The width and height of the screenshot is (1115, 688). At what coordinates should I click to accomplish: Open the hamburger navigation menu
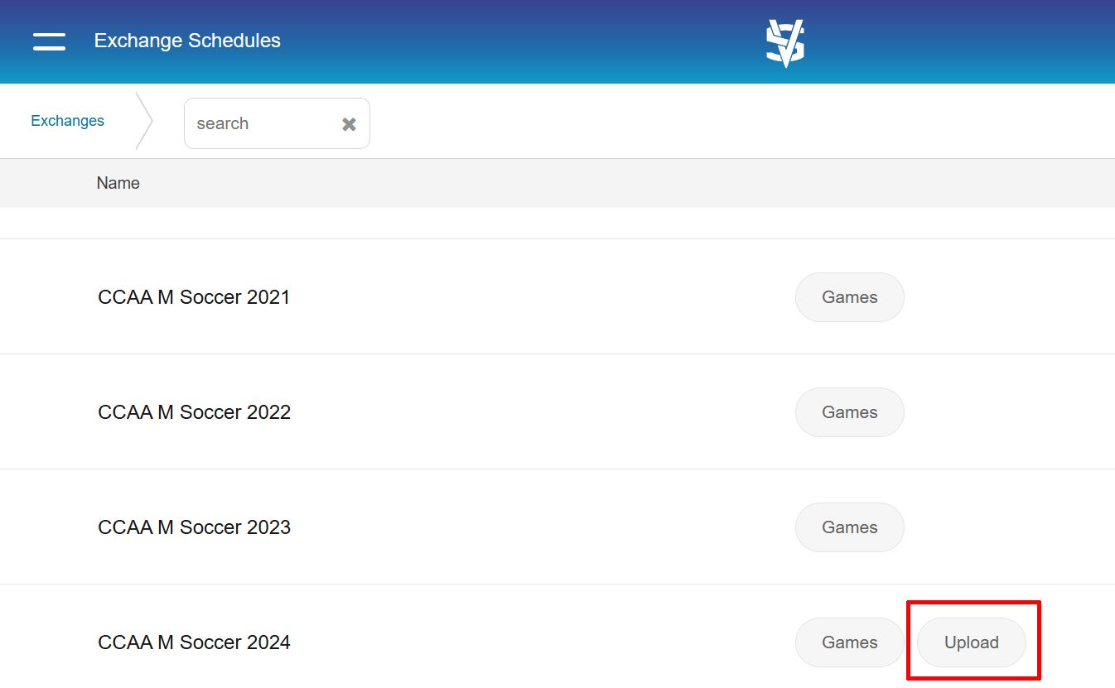(x=49, y=41)
